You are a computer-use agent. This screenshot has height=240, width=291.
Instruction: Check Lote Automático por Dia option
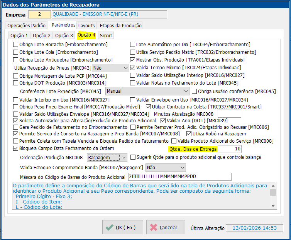coord(133,45)
